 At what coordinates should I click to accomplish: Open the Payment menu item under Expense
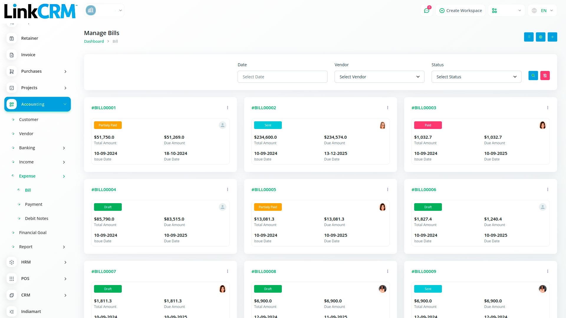pos(34,204)
